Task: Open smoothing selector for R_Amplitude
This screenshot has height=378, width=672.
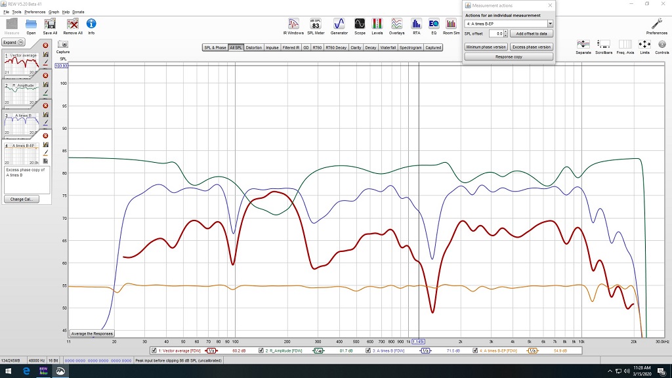Action: [x=318, y=350]
